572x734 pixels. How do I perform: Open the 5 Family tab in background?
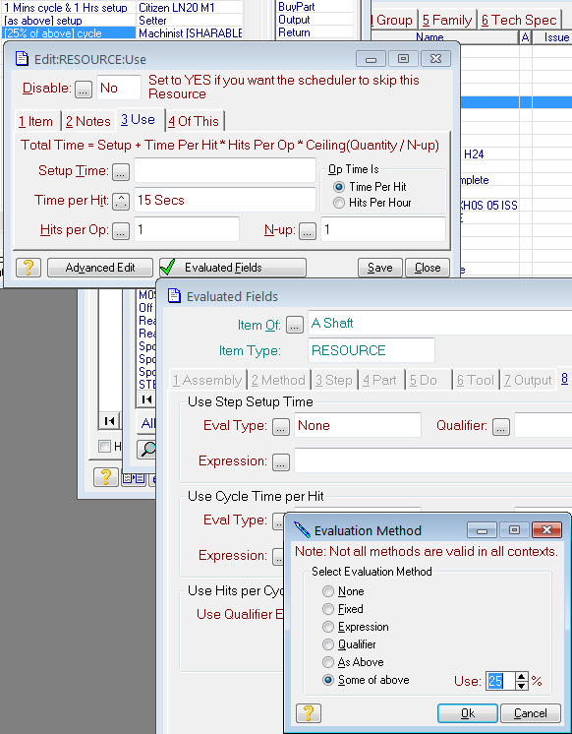pos(447,20)
